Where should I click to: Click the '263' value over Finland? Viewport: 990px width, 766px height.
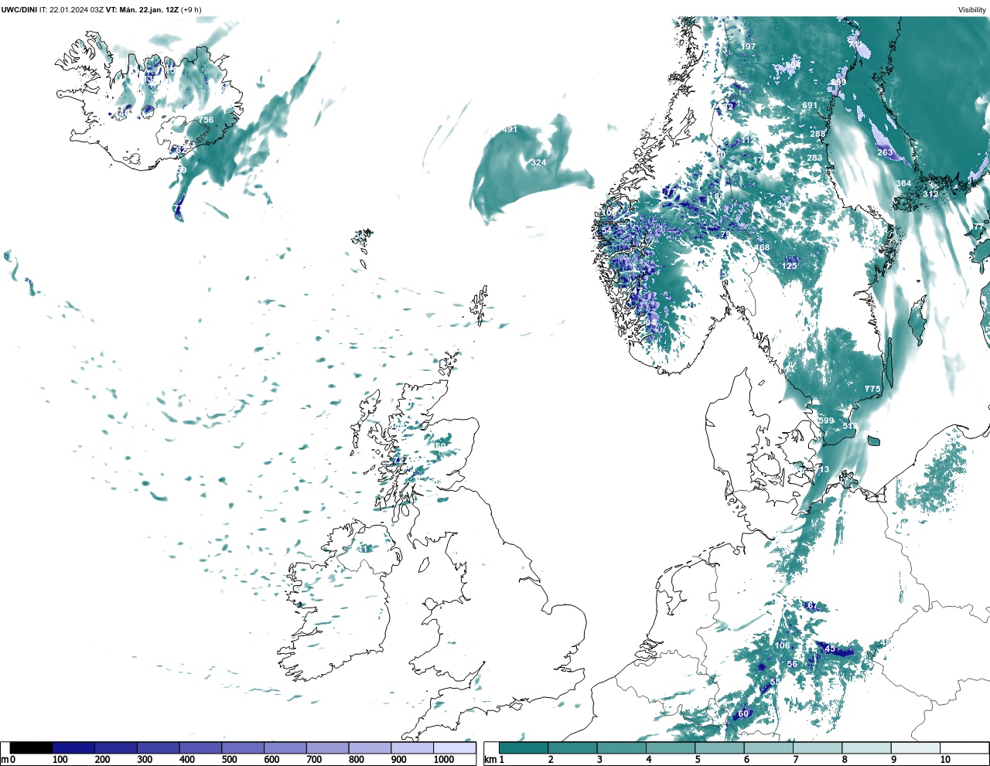tap(885, 152)
